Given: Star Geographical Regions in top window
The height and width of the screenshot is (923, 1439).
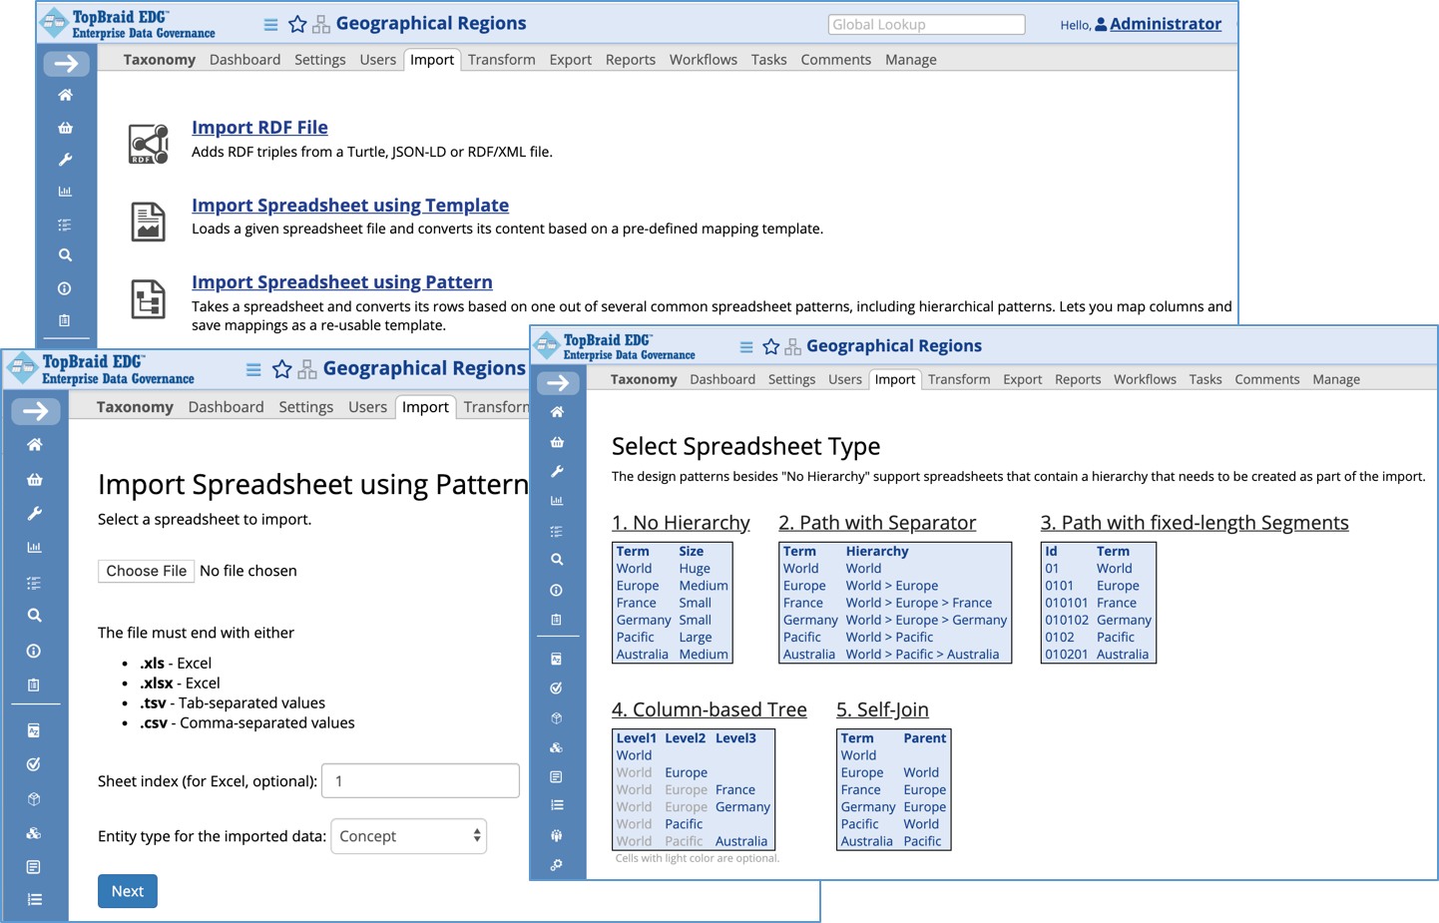Looking at the screenshot, I should (297, 24).
